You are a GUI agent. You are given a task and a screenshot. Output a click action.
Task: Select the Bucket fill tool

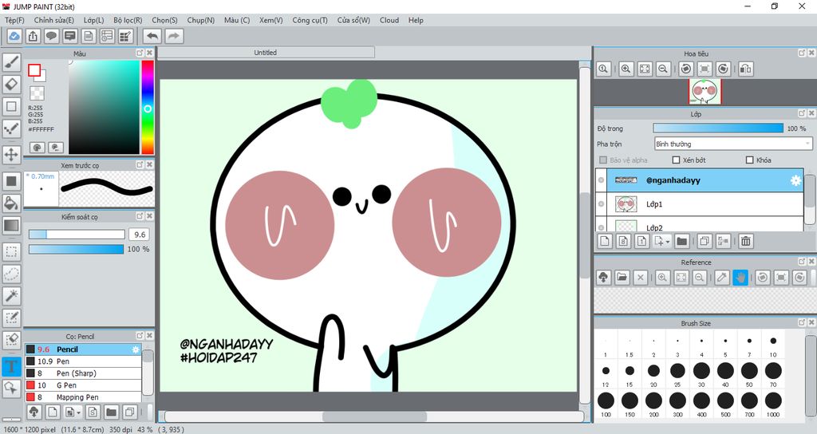pyautogui.click(x=11, y=203)
